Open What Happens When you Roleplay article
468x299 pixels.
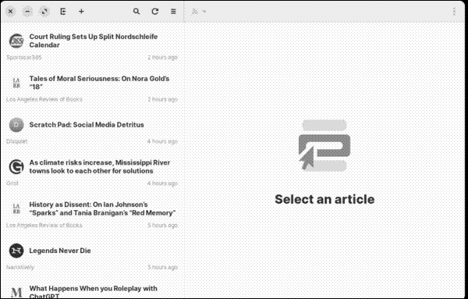coord(93,292)
